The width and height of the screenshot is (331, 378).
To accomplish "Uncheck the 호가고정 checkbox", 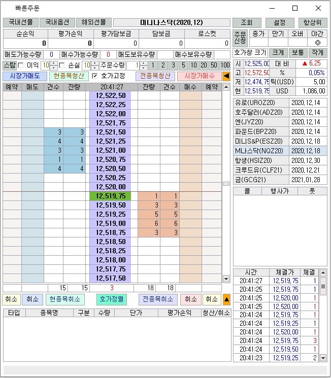I will pos(94,76).
